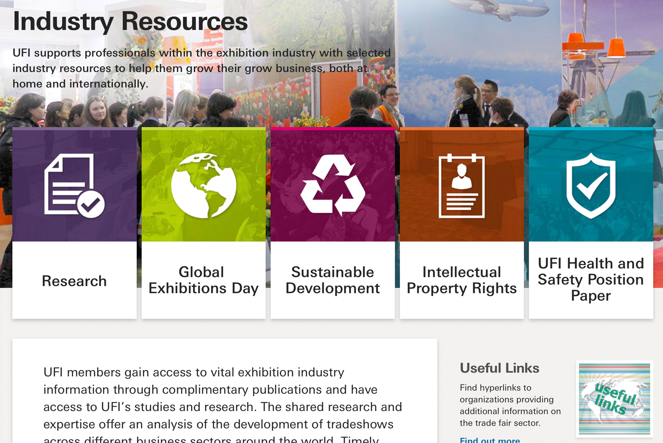This screenshot has height=443, width=663.
Task: Open Intellectual Property Rights link
Action: pyautogui.click(x=462, y=280)
